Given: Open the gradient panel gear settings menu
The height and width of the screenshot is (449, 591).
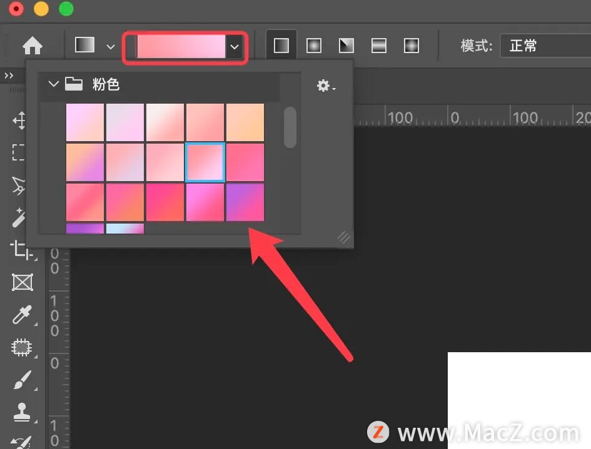Looking at the screenshot, I should (326, 86).
